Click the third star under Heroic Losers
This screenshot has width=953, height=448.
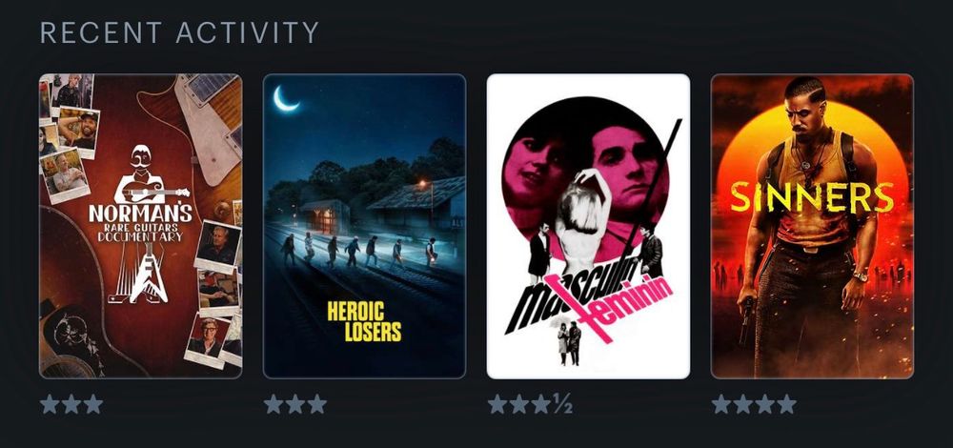tap(316, 403)
